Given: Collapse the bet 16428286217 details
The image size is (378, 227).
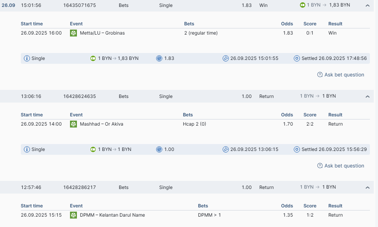Looking at the screenshot, I should point(367,188).
